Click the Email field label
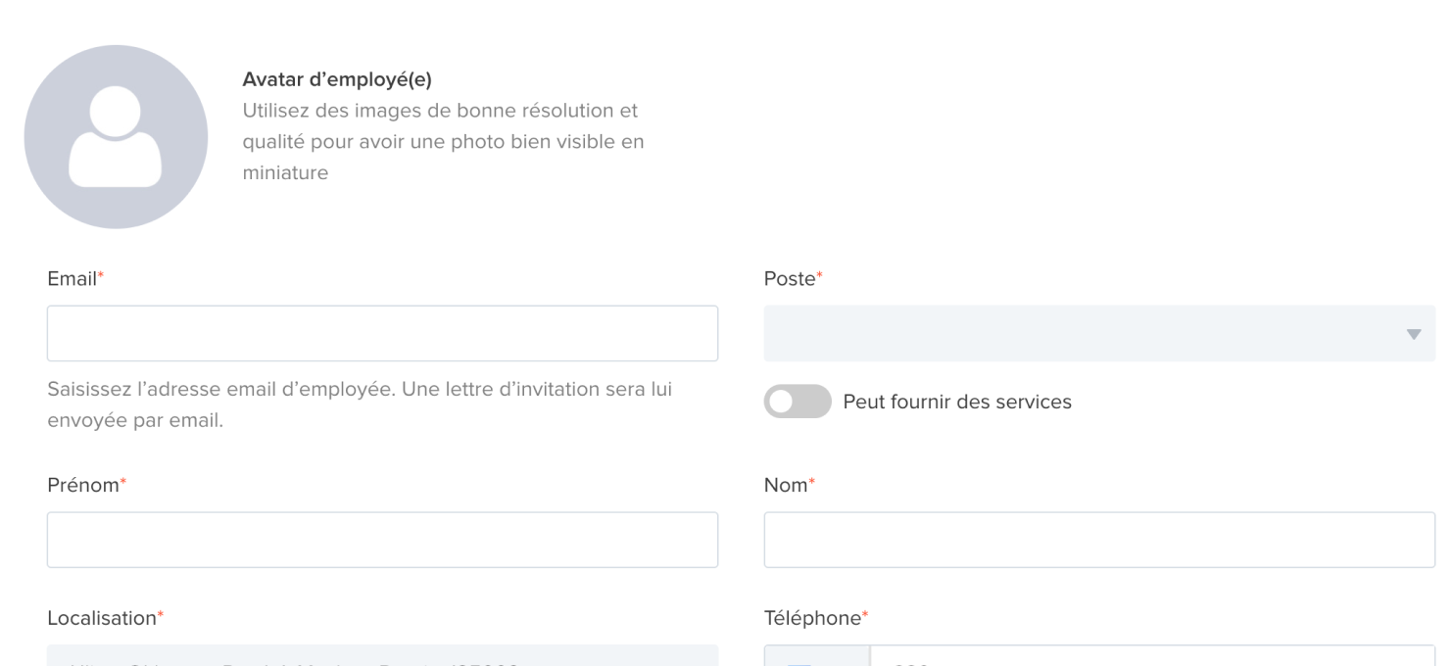 click(72, 279)
